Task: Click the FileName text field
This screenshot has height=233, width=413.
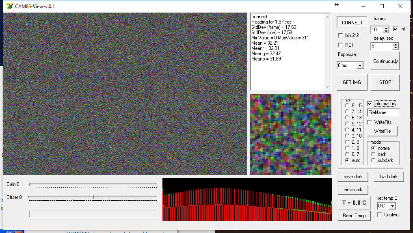Action: coord(383,112)
